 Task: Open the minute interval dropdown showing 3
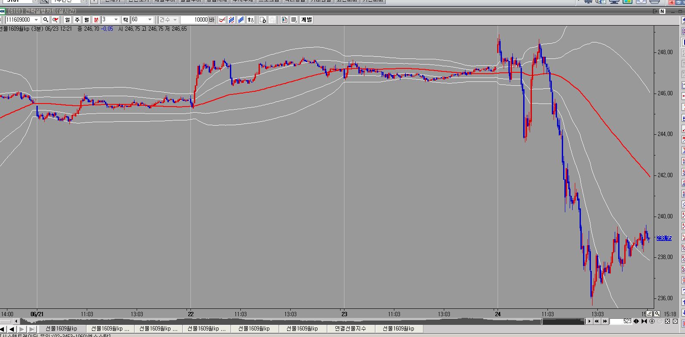[x=116, y=20]
